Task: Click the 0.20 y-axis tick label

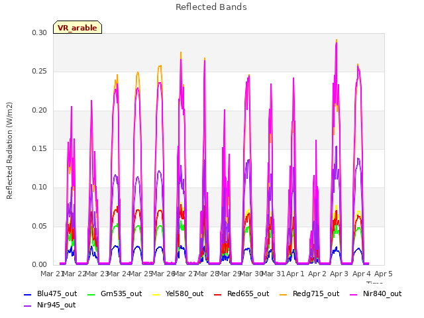Action: 40,111
